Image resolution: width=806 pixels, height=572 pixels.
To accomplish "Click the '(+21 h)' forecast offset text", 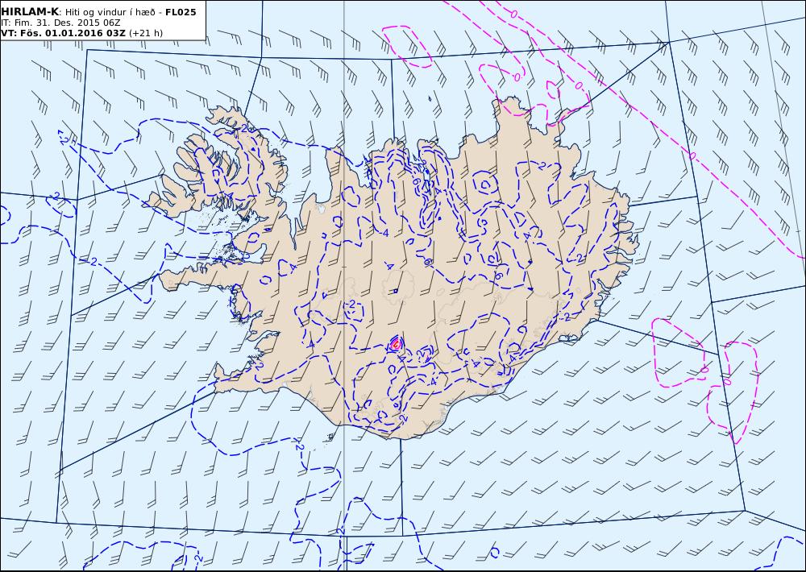I will (x=145, y=33).
